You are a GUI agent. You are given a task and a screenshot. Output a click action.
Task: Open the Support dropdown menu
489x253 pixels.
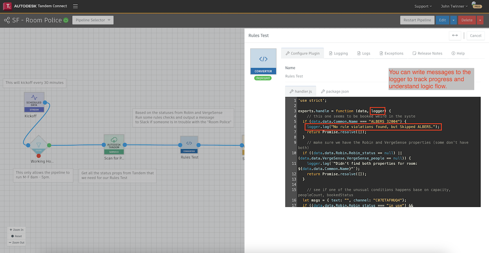pyautogui.click(x=424, y=7)
